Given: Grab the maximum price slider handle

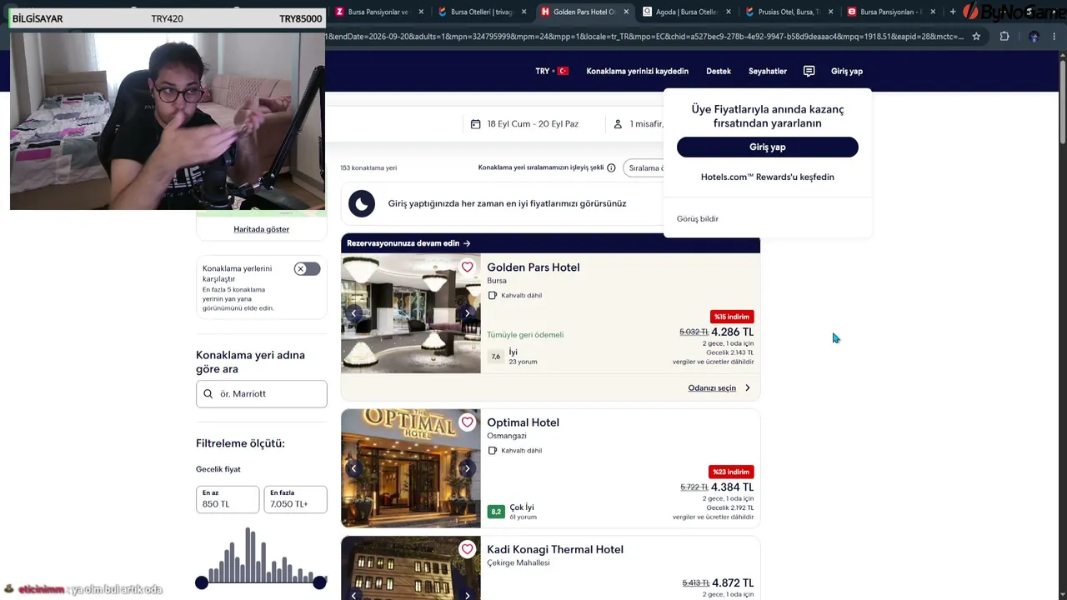Looking at the screenshot, I should pos(319,583).
